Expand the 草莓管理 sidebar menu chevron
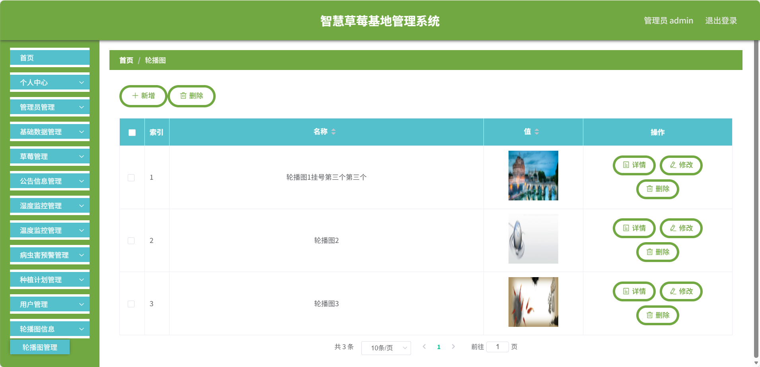Image resolution: width=760 pixels, height=367 pixels. (x=82, y=157)
